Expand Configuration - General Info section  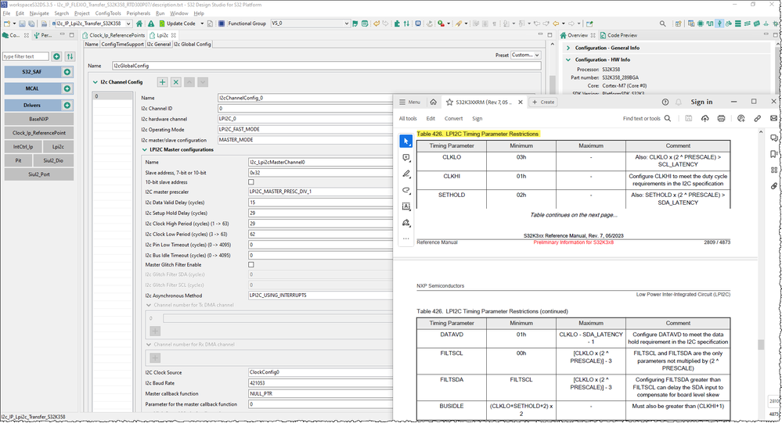coord(568,48)
